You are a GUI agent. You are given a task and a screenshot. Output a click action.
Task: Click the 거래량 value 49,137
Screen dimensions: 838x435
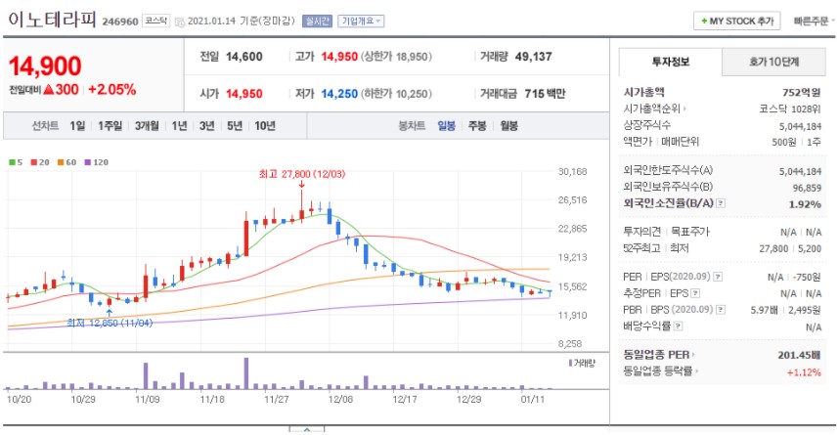(533, 57)
